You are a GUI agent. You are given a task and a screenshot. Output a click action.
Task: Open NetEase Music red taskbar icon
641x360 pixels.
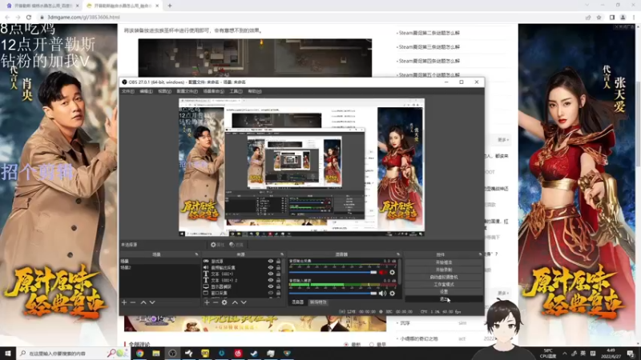point(238,353)
